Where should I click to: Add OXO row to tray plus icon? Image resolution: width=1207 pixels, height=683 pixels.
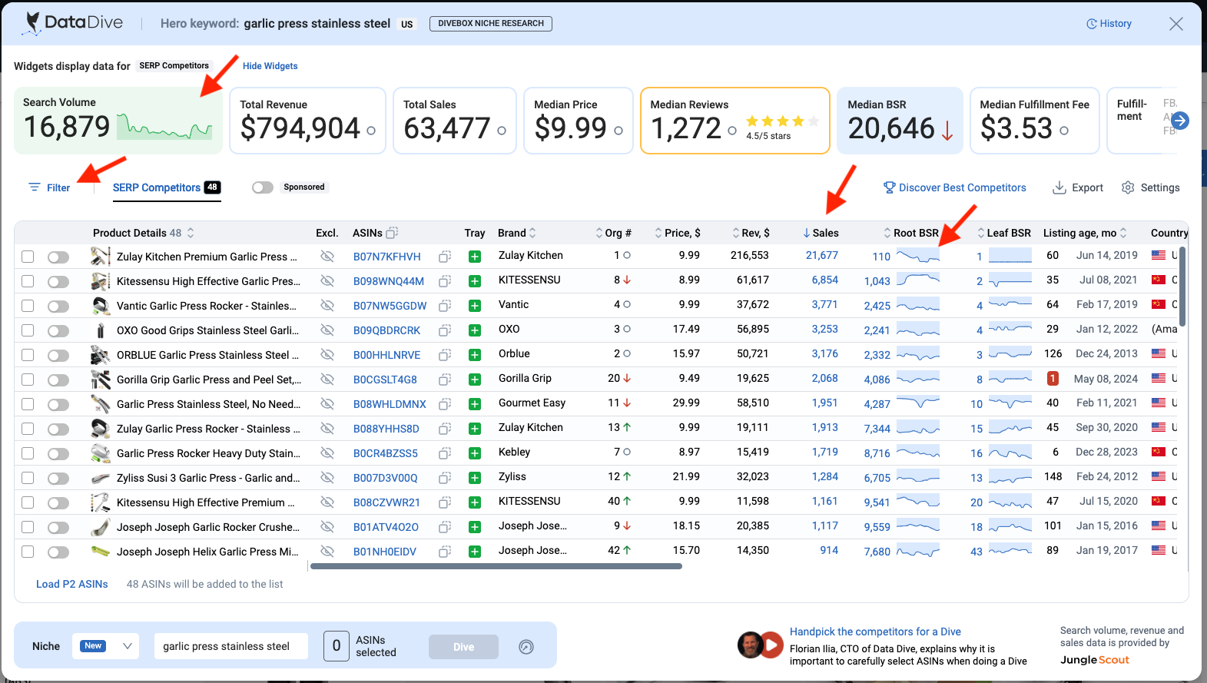[475, 330]
